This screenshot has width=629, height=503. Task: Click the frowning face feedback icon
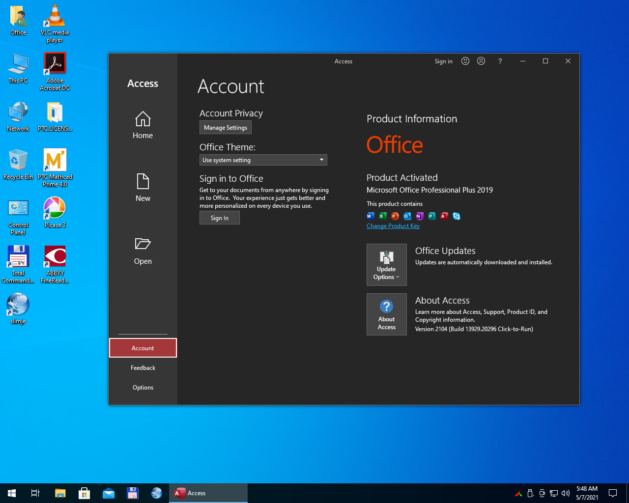click(x=481, y=61)
